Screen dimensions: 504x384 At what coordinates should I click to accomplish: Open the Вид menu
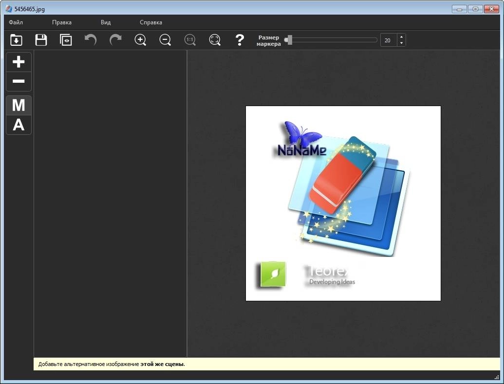[x=106, y=22]
